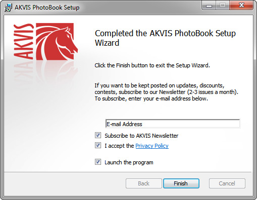The width and height of the screenshot is (257, 200).
Task: Click the Launch the program label text
Action: [x=129, y=162]
